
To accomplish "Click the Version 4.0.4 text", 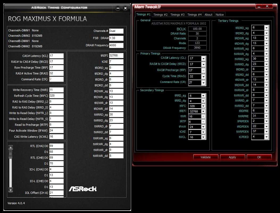I will [16, 203].
